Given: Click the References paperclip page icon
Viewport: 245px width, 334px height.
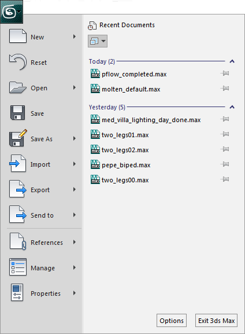Looking at the screenshot, I should pyautogui.click(x=18, y=241).
